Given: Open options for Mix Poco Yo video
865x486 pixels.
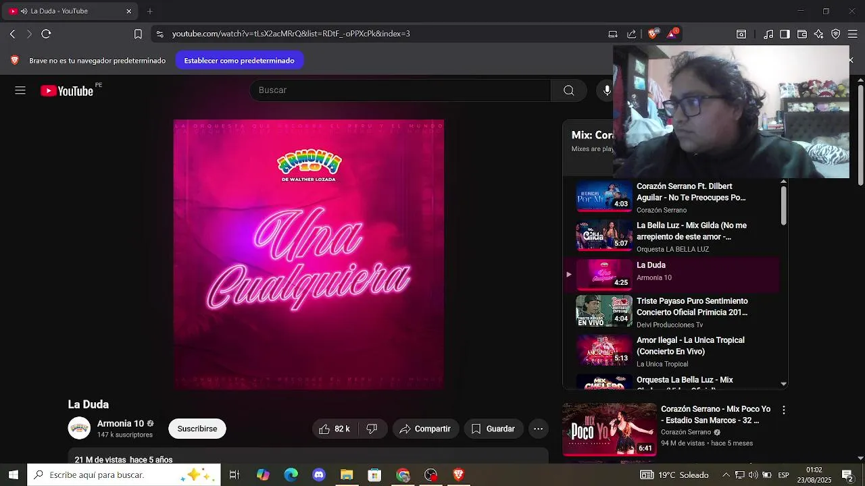Looking at the screenshot, I should tap(784, 410).
